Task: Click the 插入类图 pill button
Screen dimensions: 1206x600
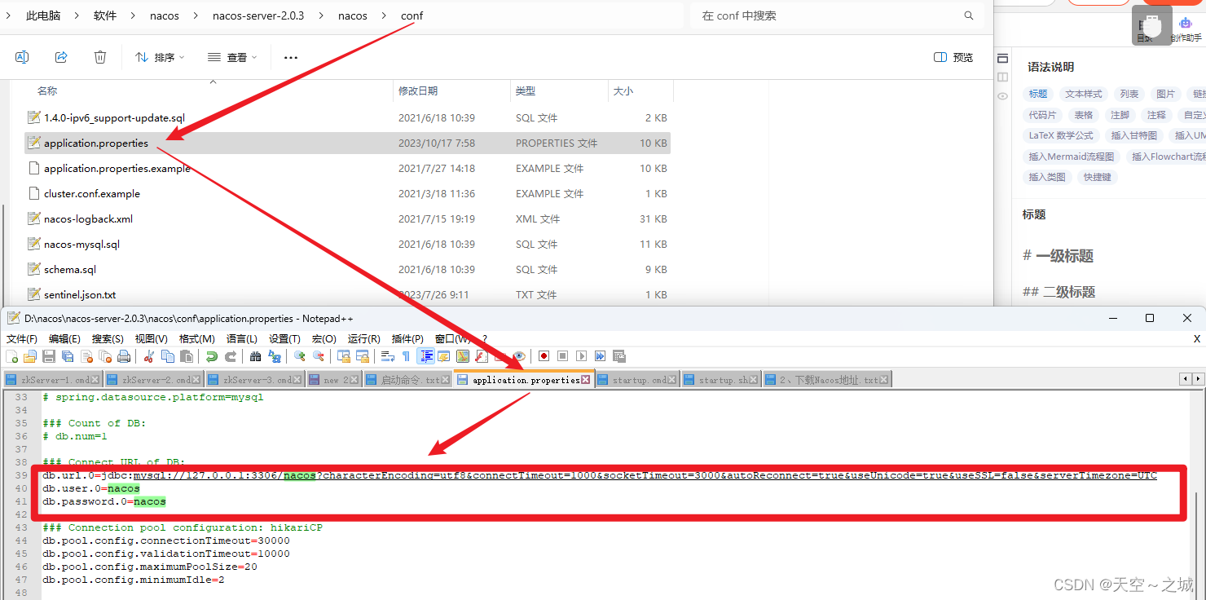Action: (x=1046, y=177)
